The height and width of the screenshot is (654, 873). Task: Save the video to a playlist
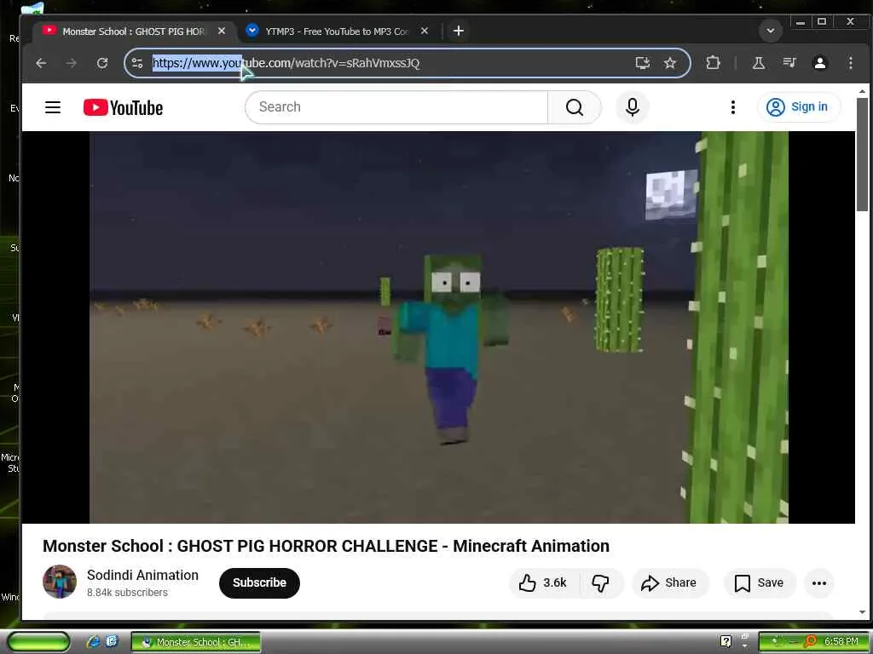[x=760, y=582]
